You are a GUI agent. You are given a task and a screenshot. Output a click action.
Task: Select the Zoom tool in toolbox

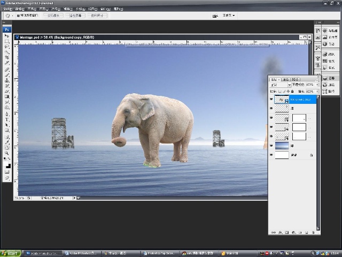tap(7, 153)
